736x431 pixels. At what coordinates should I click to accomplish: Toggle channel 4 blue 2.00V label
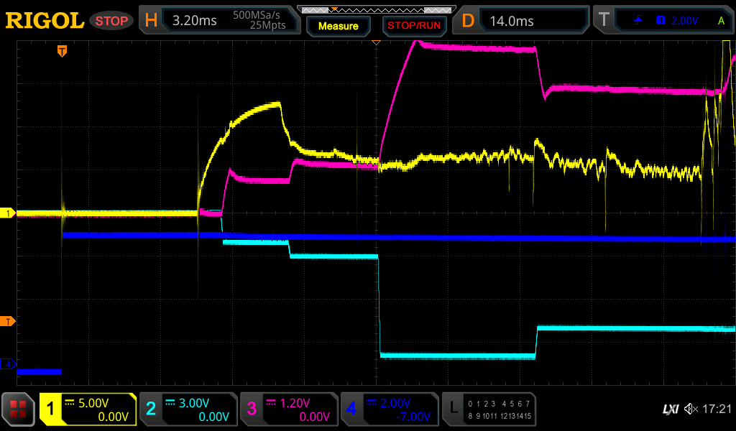389,409
